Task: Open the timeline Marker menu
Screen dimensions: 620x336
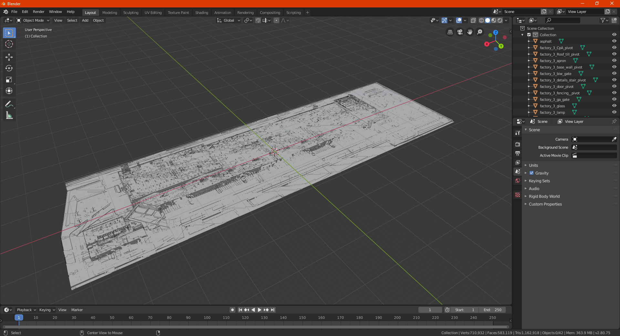Action: tap(77, 310)
